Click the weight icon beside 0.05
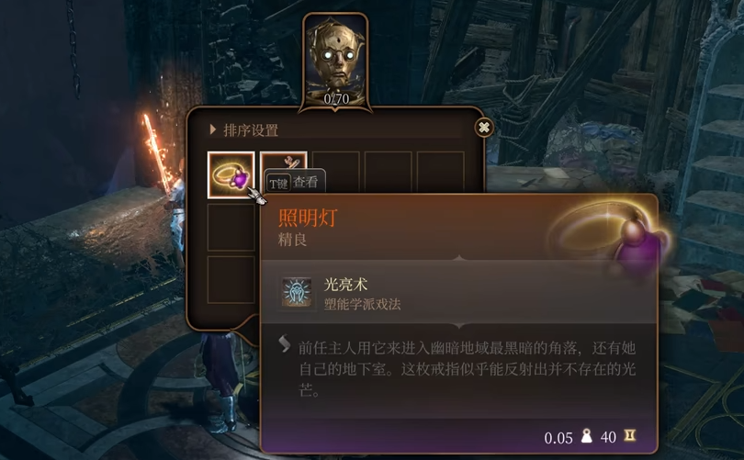744x460 pixels. pyautogui.click(x=587, y=436)
